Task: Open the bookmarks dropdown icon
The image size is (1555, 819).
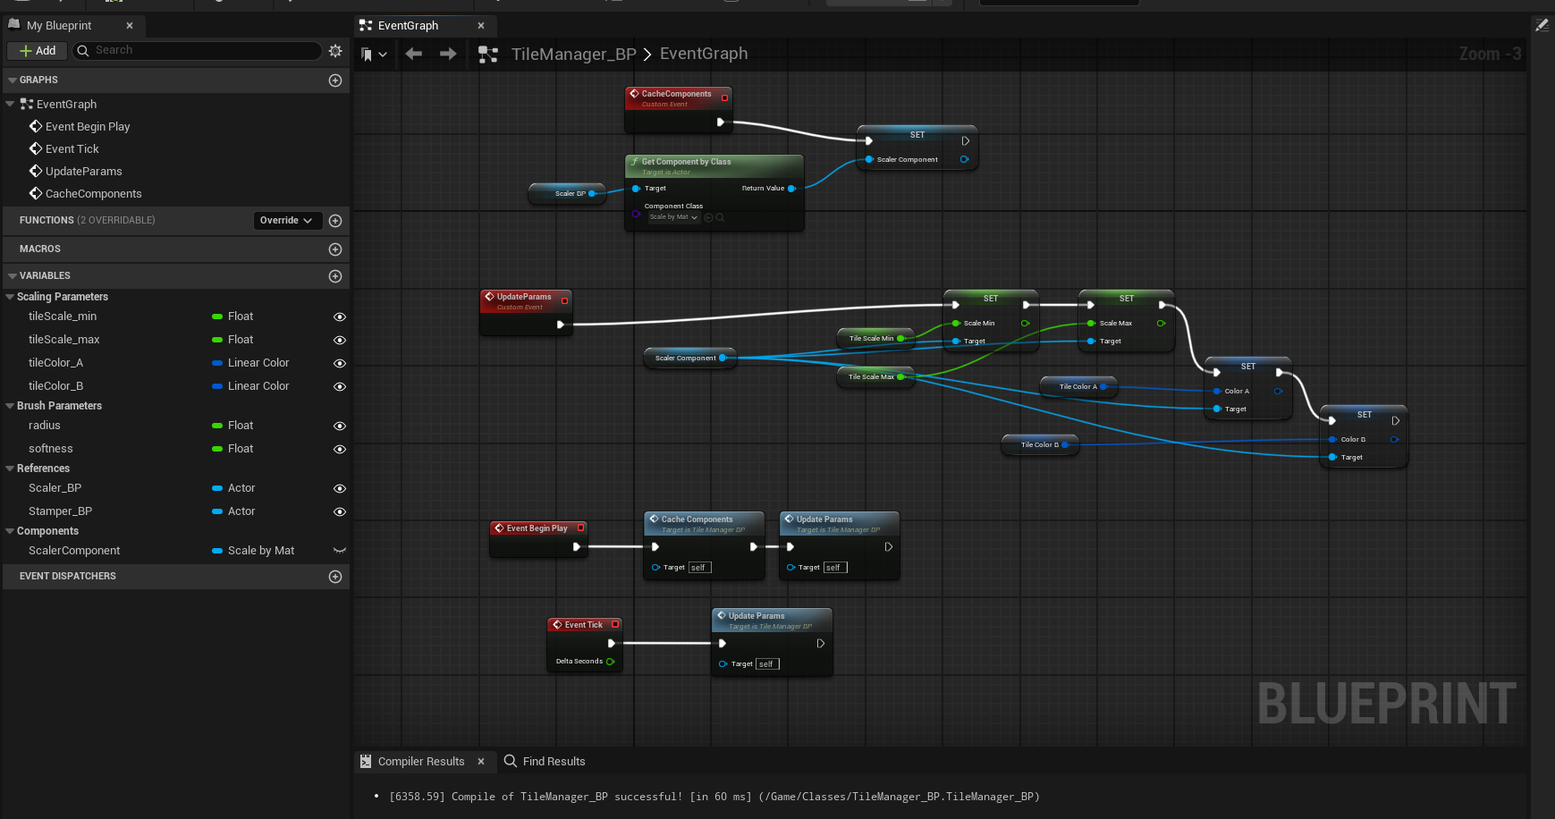Action: (373, 55)
